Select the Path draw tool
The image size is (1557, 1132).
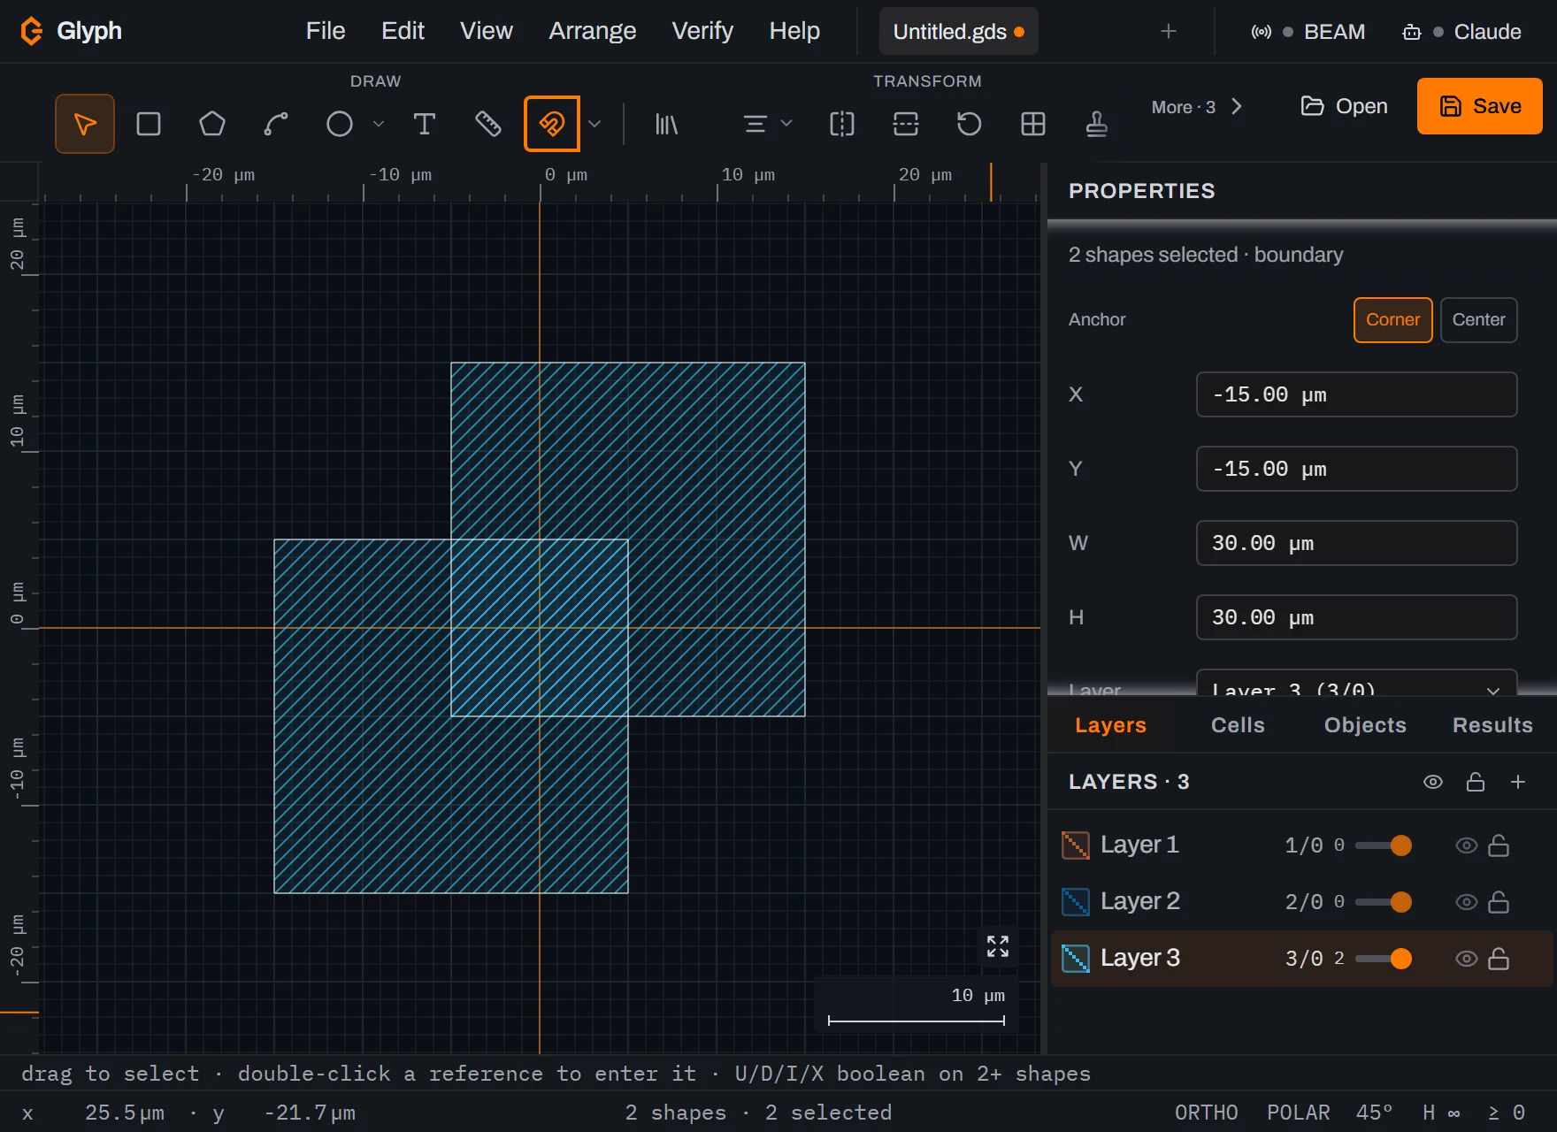coord(276,124)
